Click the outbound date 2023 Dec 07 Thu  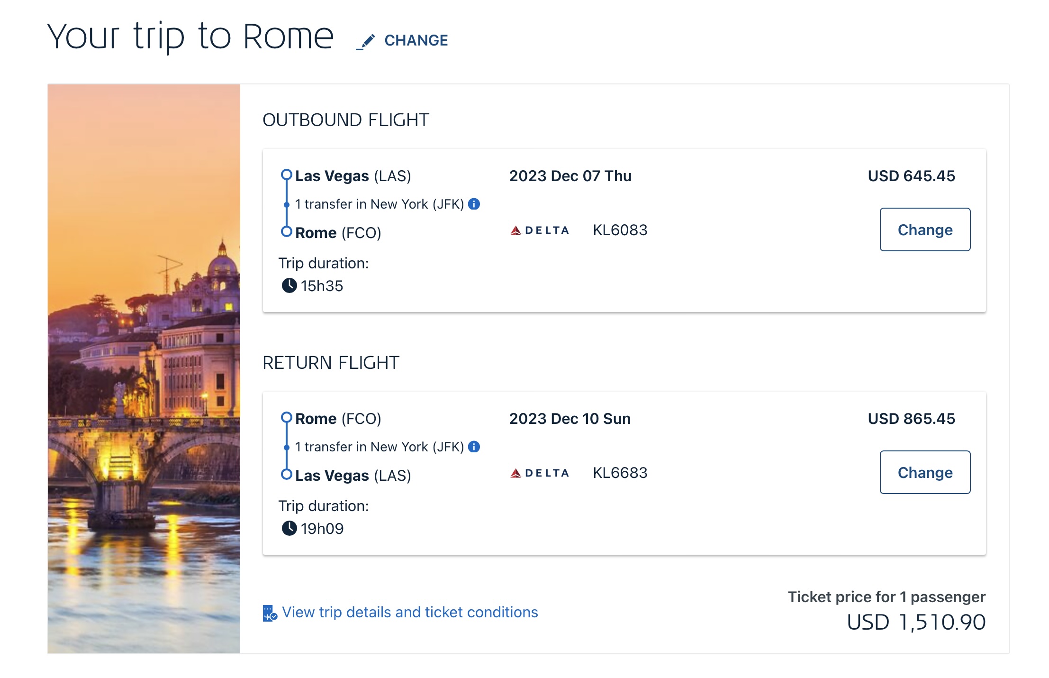click(570, 176)
